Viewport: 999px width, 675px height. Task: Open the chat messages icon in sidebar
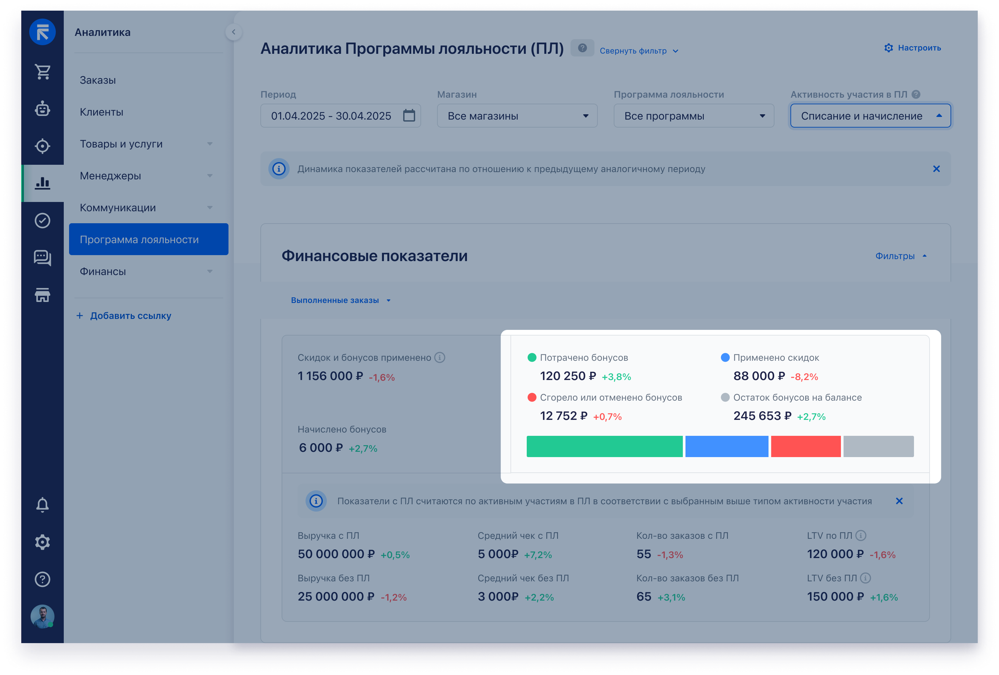click(x=42, y=258)
